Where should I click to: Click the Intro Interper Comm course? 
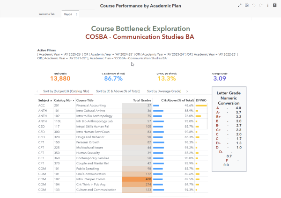(91, 179)
